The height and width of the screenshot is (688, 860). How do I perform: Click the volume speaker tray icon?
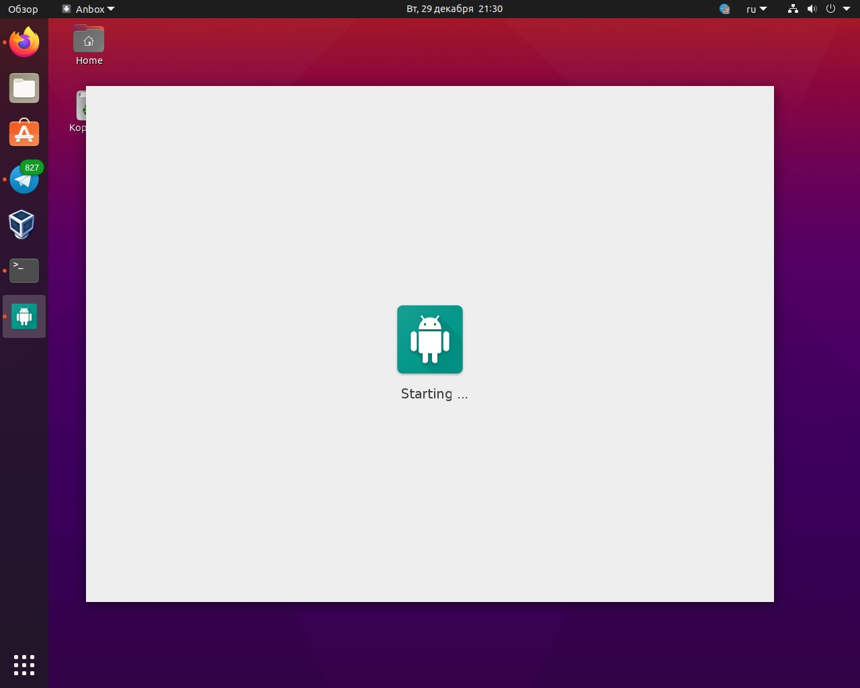812,9
